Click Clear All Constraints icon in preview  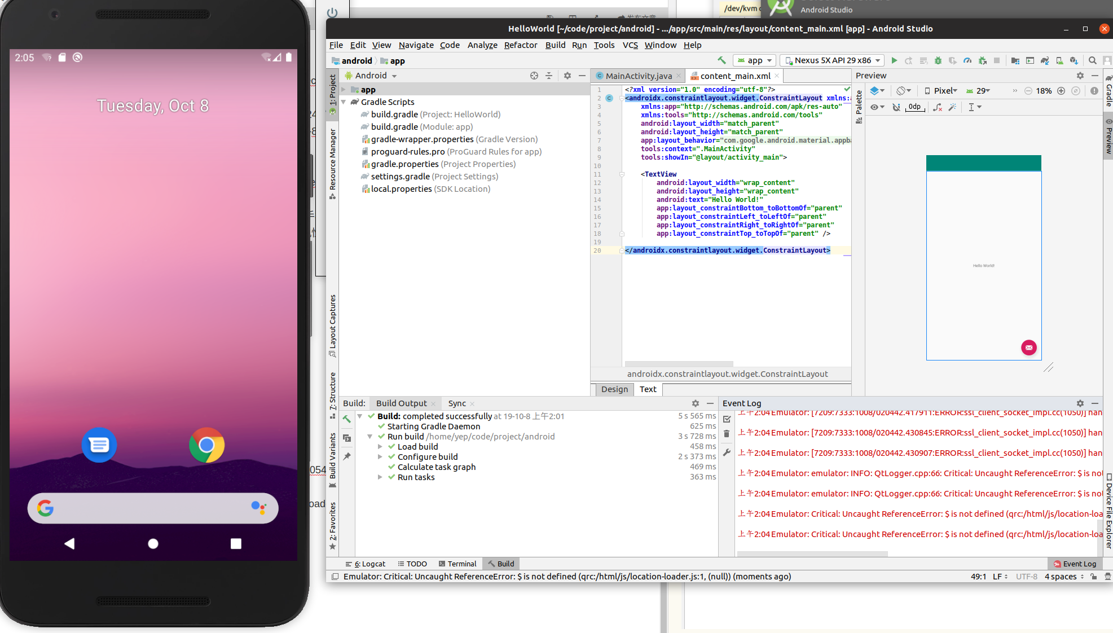(938, 107)
